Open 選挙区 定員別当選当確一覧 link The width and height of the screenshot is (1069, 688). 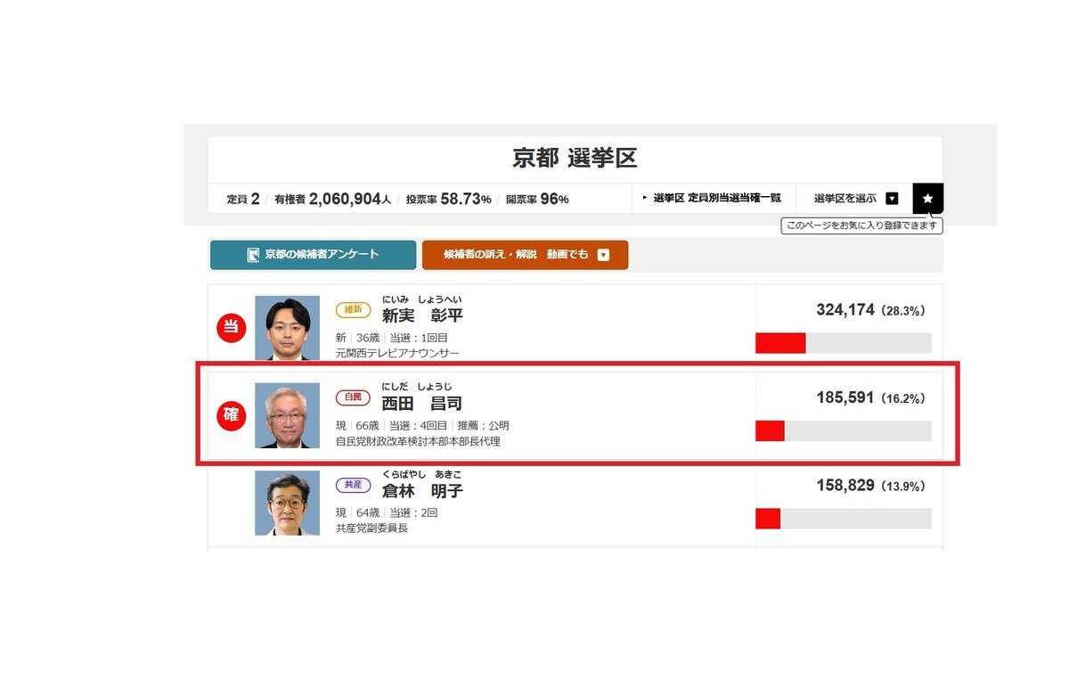pyautogui.click(x=717, y=198)
